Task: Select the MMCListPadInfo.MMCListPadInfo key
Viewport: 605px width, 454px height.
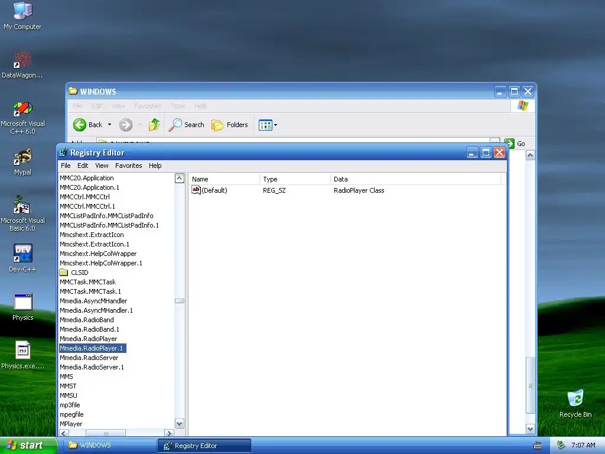Action: [x=106, y=216]
